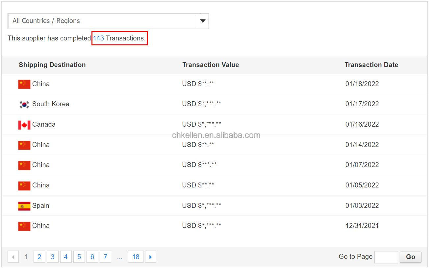Go to page 2
Viewport: 432px width, 269px height.
click(39, 257)
